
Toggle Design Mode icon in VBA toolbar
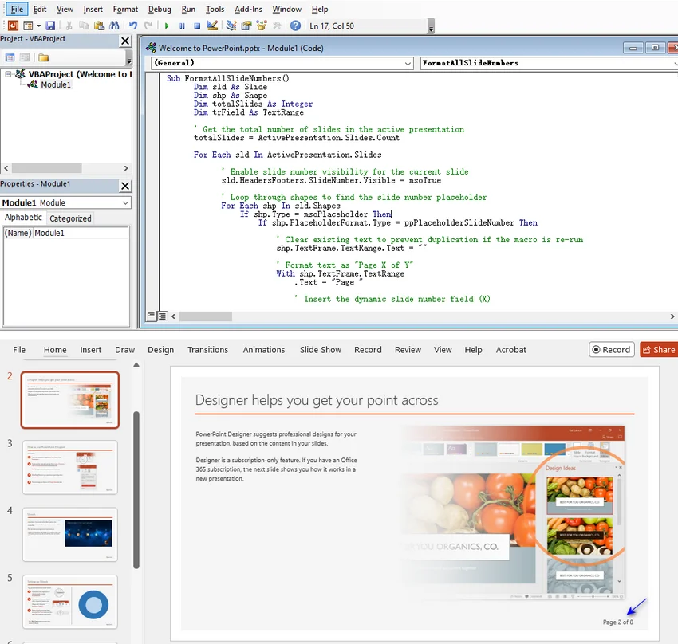(x=212, y=26)
